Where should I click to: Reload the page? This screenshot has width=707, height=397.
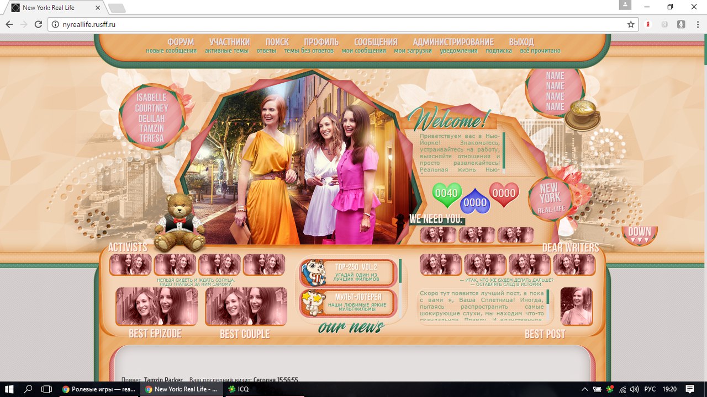tap(38, 24)
